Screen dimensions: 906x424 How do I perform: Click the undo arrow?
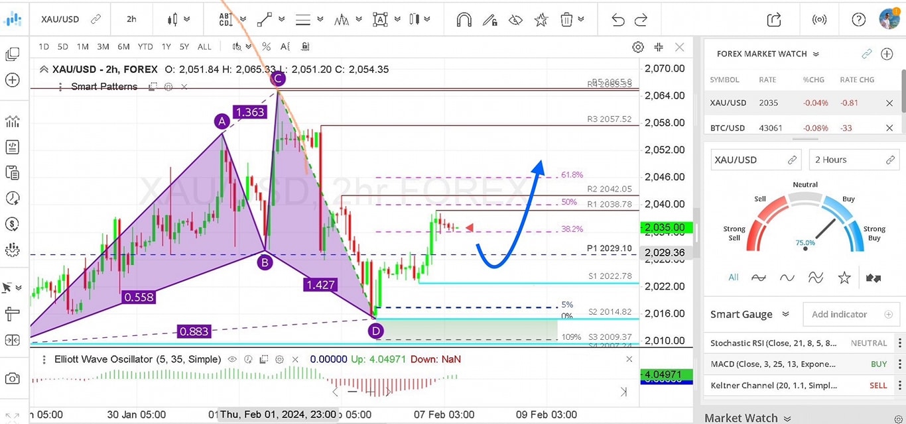coord(617,20)
